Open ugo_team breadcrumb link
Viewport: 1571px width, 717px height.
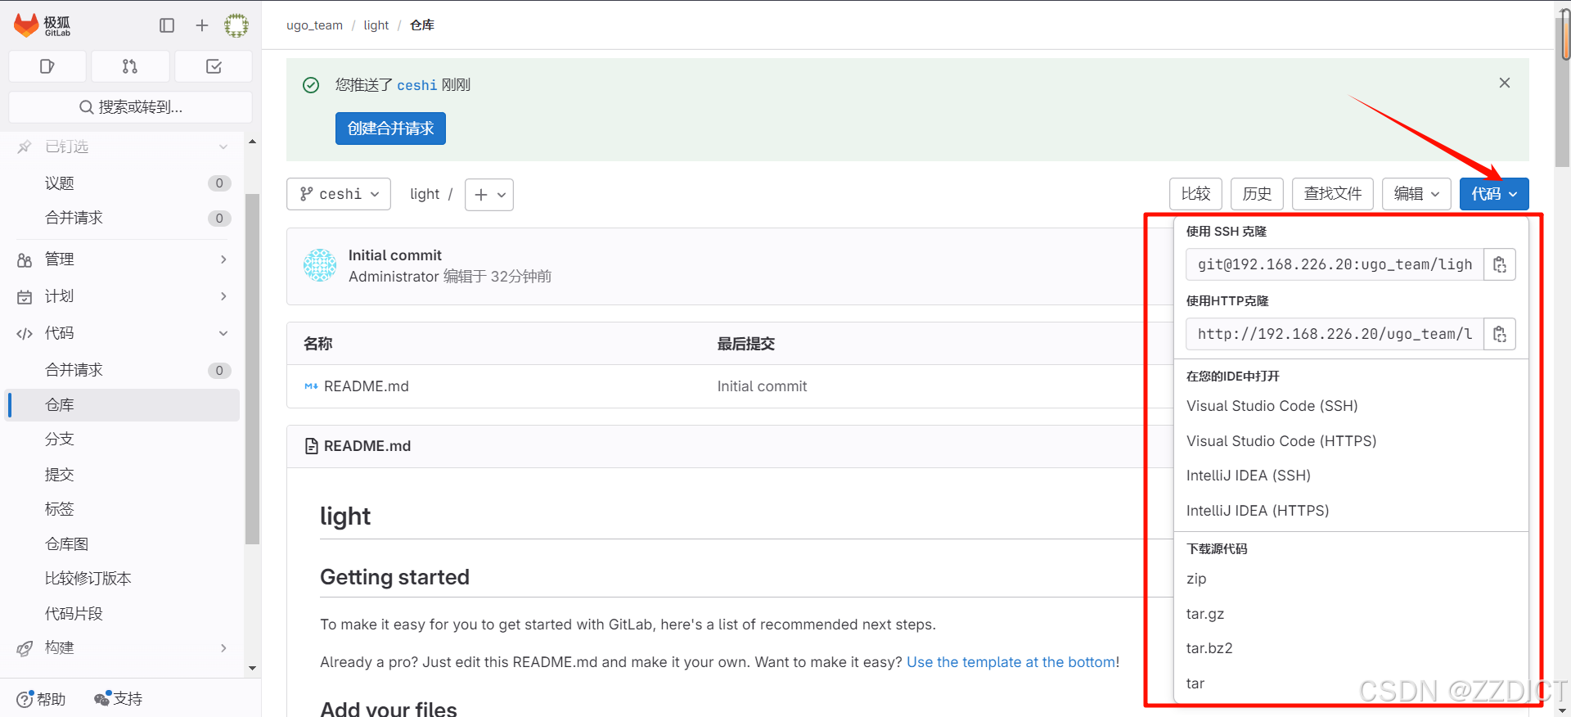point(314,25)
